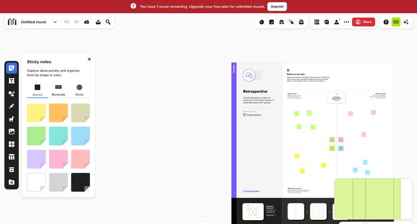Open the Images panel icon
The height and width of the screenshot is (224, 417).
pos(12,131)
